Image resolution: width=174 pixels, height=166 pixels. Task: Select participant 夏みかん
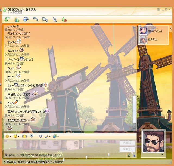pyautogui.click(x=148, y=39)
